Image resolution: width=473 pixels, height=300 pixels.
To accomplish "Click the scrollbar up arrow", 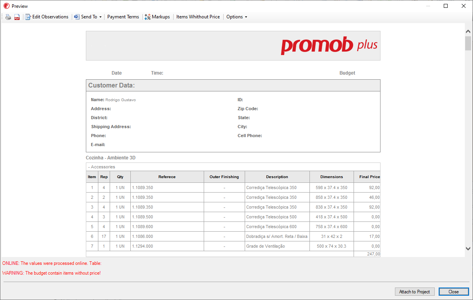I will click(468, 31).
